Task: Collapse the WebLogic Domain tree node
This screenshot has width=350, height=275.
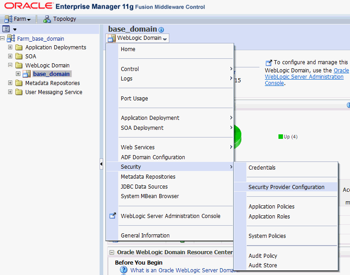Action: click(10, 66)
